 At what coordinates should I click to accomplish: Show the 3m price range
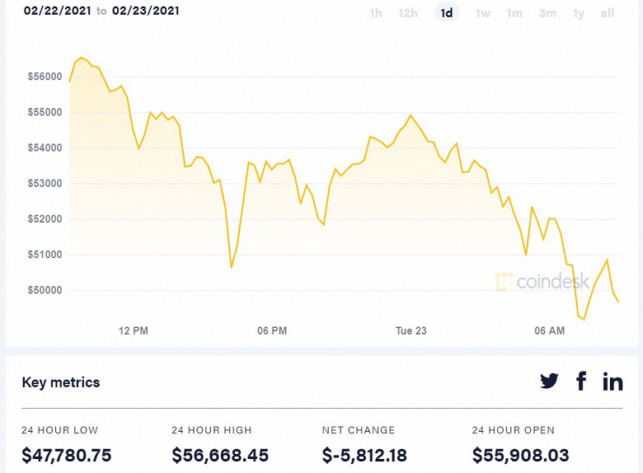pos(547,13)
